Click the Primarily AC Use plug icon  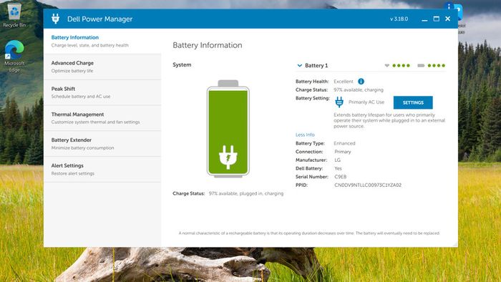pyautogui.click(x=339, y=102)
